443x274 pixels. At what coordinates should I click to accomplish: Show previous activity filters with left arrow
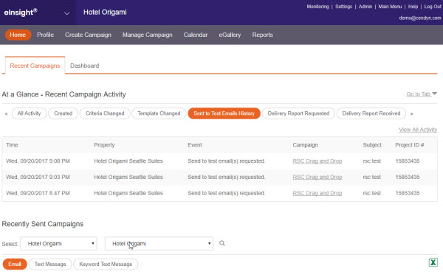[x=6, y=113]
